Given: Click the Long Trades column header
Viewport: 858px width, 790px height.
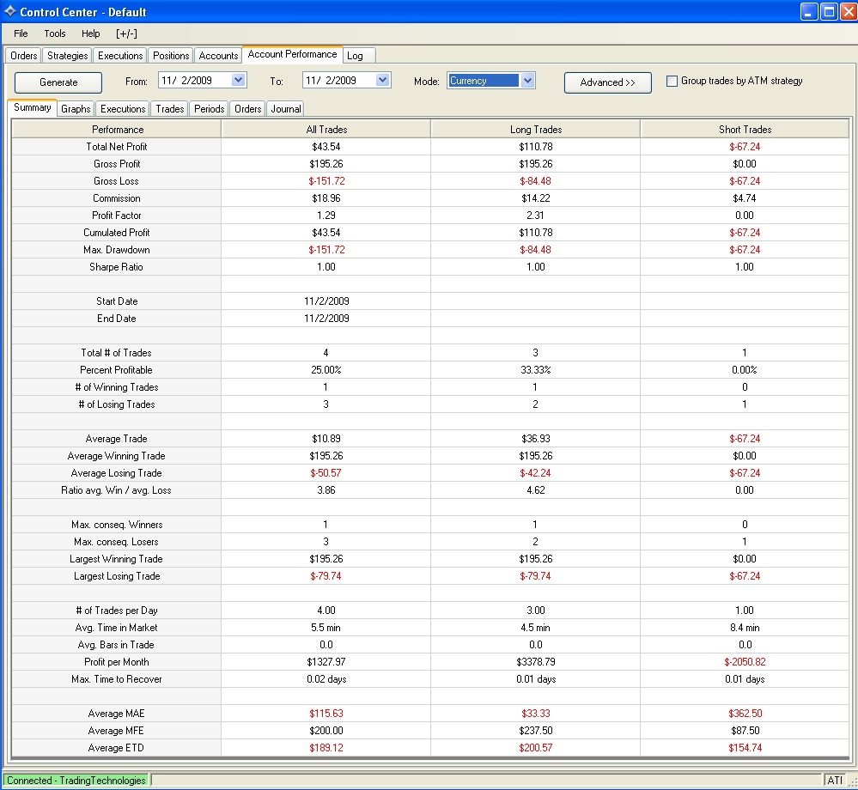Looking at the screenshot, I should coord(536,129).
